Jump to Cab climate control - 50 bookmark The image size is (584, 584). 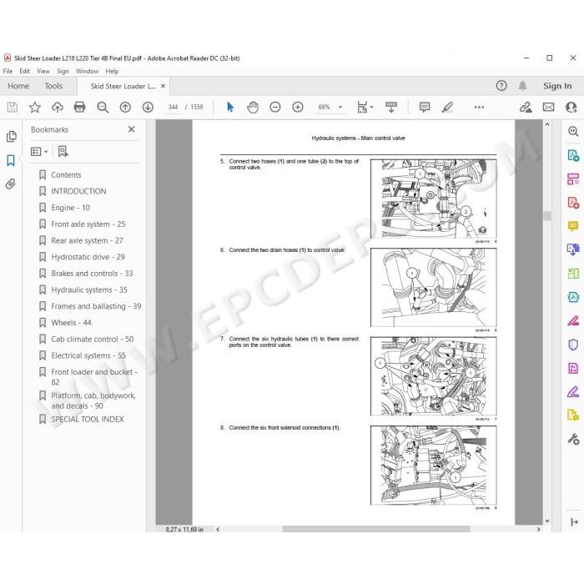click(x=92, y=339)
